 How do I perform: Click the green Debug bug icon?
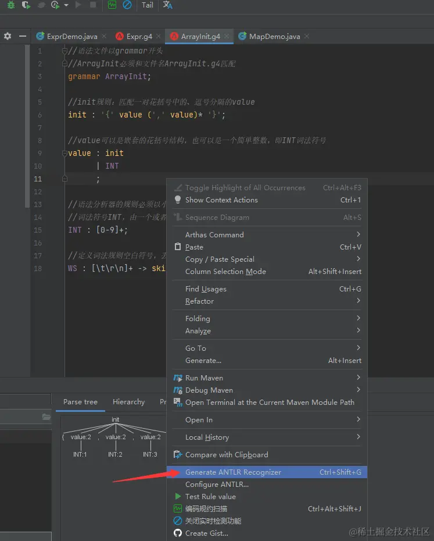(x=10, y=5)
